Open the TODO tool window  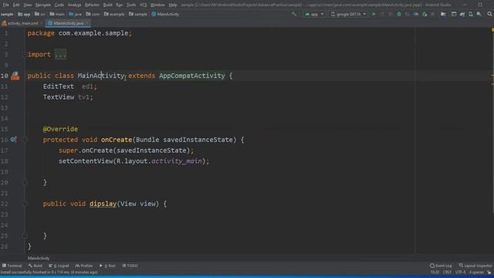tap(130, 266)
